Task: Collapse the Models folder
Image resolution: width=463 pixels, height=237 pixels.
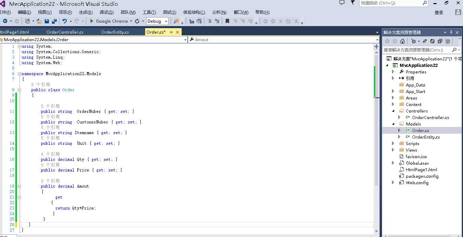Action: tap(393, 124)
